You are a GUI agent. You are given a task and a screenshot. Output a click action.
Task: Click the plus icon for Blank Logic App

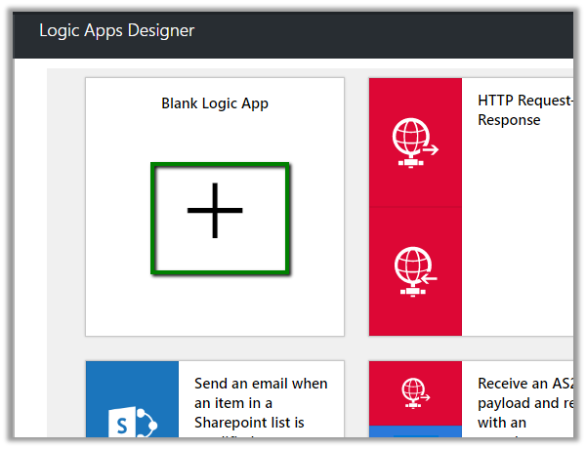pos(215,210)
